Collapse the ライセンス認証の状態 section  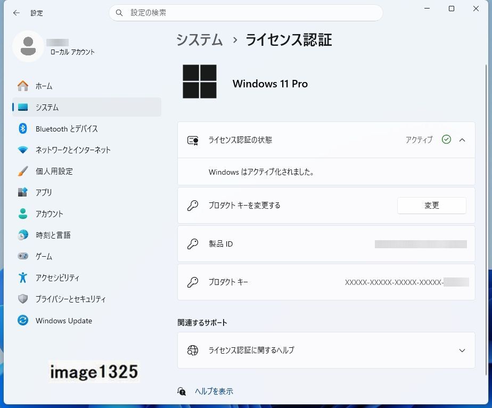(462, 140)
